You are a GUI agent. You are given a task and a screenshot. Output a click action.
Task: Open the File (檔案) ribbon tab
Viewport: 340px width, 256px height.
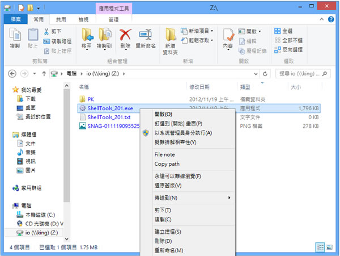[16, 19]
